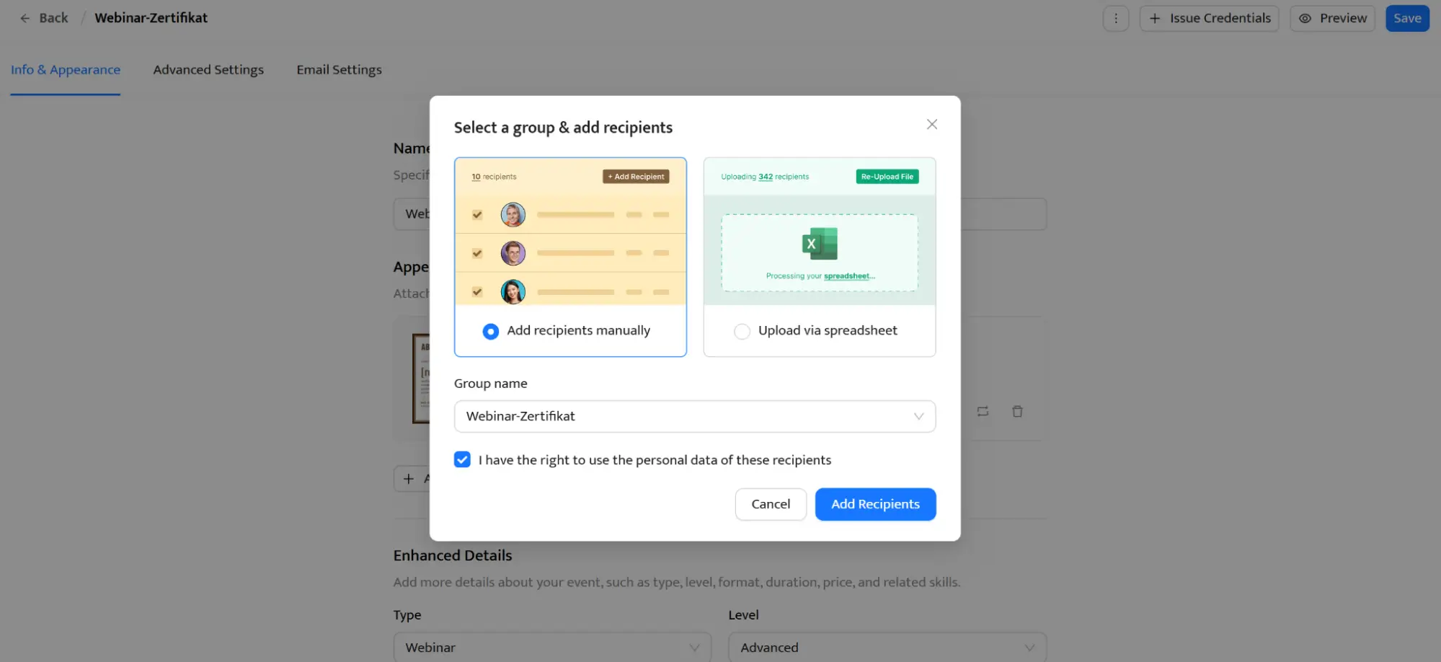Click the Cancel button
Viewport: 1441px width, 662px height.
pos(771,504)
